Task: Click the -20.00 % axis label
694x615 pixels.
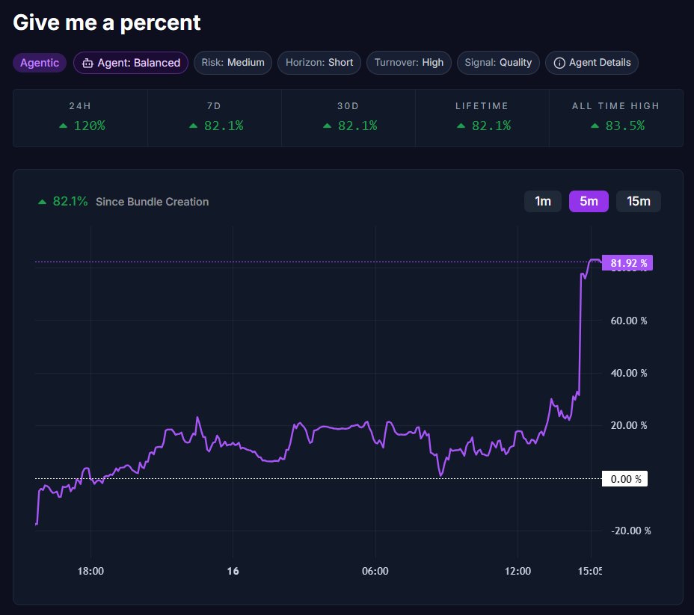Action: pyautogui.click(x=630, y=531)
